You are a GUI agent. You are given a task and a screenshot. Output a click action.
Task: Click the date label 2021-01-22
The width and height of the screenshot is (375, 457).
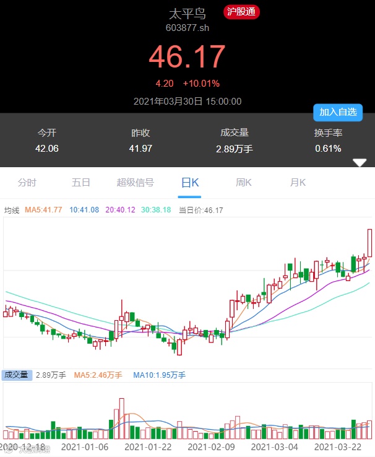click(x=148, y=447)
